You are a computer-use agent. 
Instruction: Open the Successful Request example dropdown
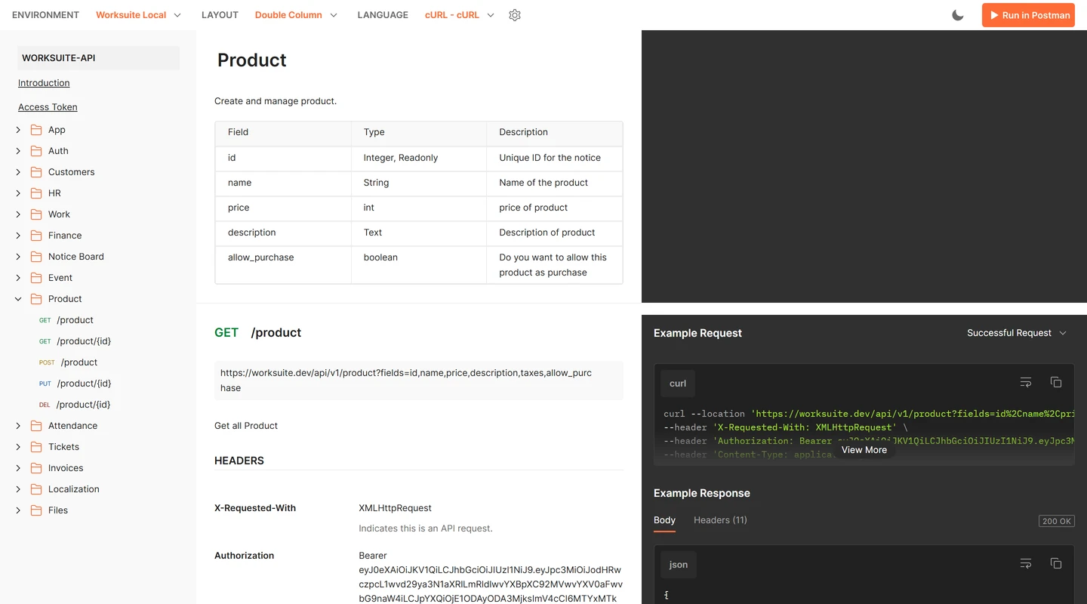coord(1017,333)
